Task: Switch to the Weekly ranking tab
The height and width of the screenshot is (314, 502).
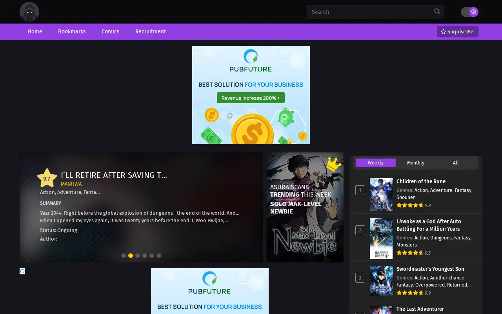Action: coord(376,163)
